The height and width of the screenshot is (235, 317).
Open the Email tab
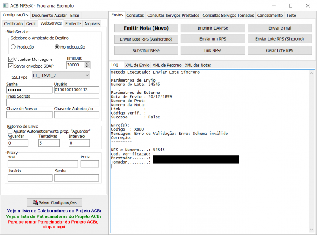74,16
